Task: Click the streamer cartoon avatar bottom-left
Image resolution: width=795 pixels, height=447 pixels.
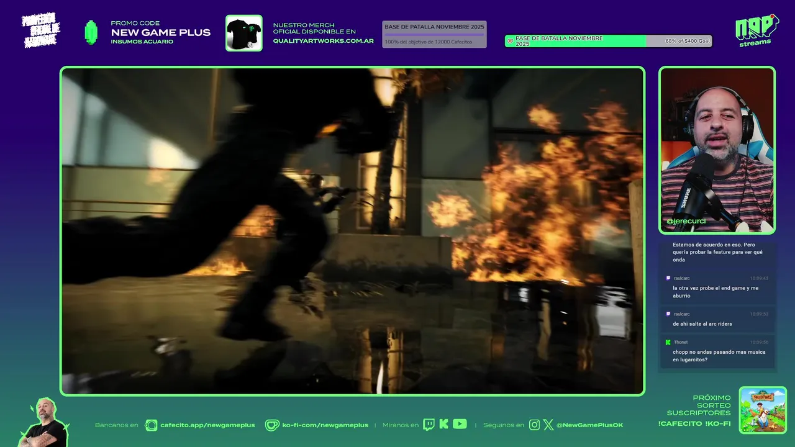Action: 43,422
